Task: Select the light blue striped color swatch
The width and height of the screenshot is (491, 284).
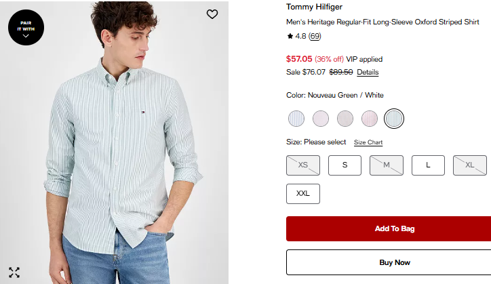Action: 296,119
